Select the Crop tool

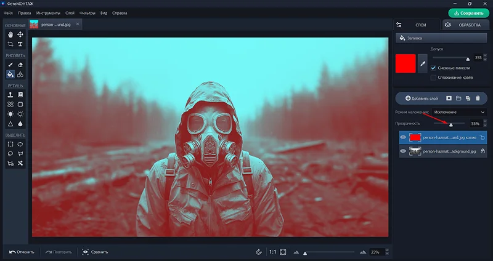tap(10, 44)
